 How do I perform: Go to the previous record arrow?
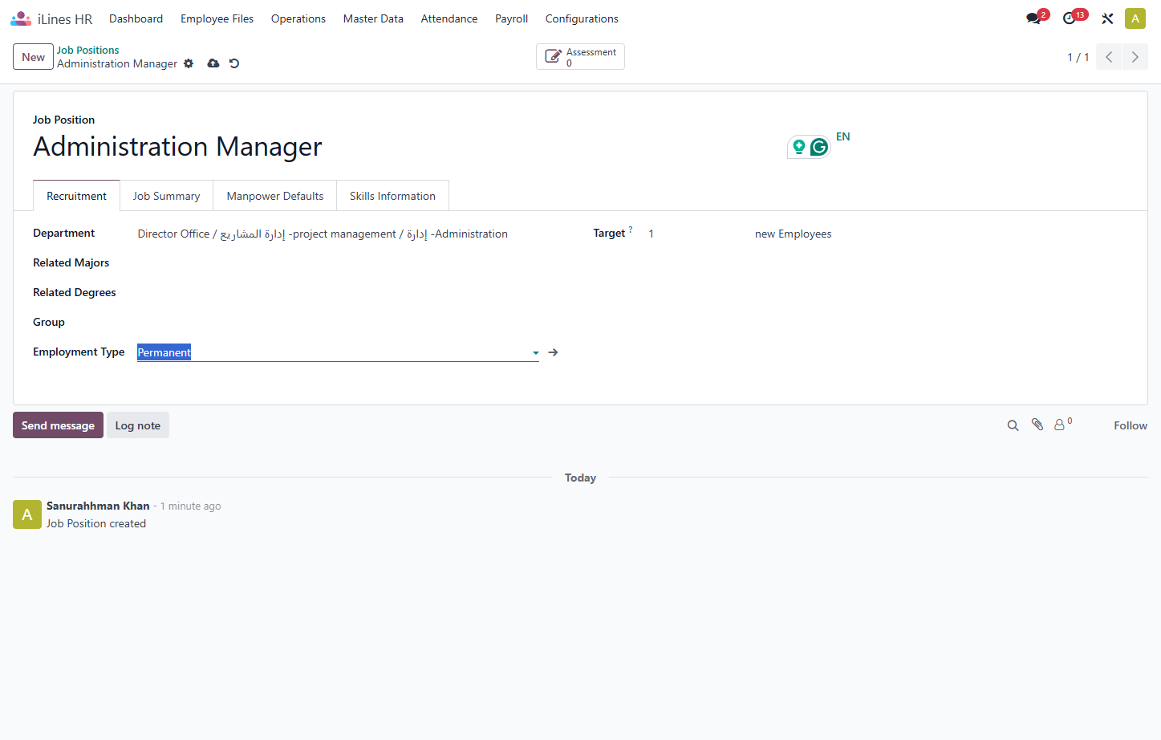coord(1109,57)
